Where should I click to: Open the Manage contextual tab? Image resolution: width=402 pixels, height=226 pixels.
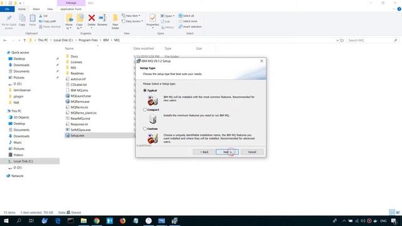pos(71,3)
